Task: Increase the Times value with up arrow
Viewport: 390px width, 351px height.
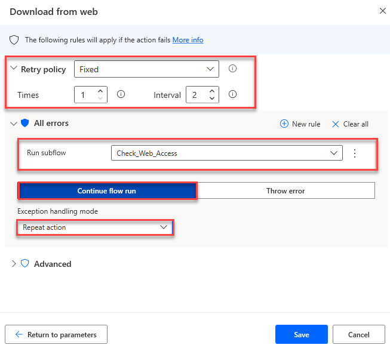Action: point(100,91)
